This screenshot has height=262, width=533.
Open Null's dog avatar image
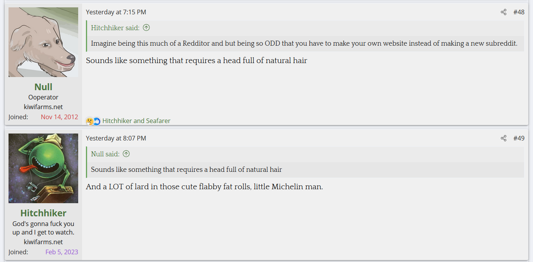pos(43,42)
